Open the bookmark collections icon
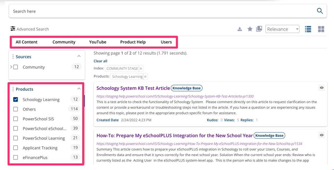Viewport: 334px width, 170px height. pyautogui.click(x=259, y=29)
